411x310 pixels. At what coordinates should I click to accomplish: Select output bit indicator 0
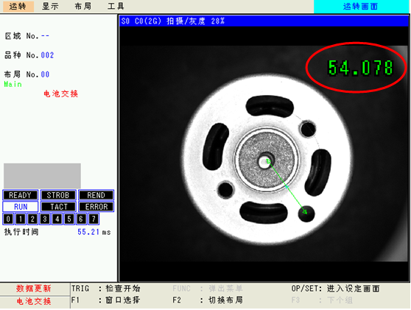(x=8, y=219)
